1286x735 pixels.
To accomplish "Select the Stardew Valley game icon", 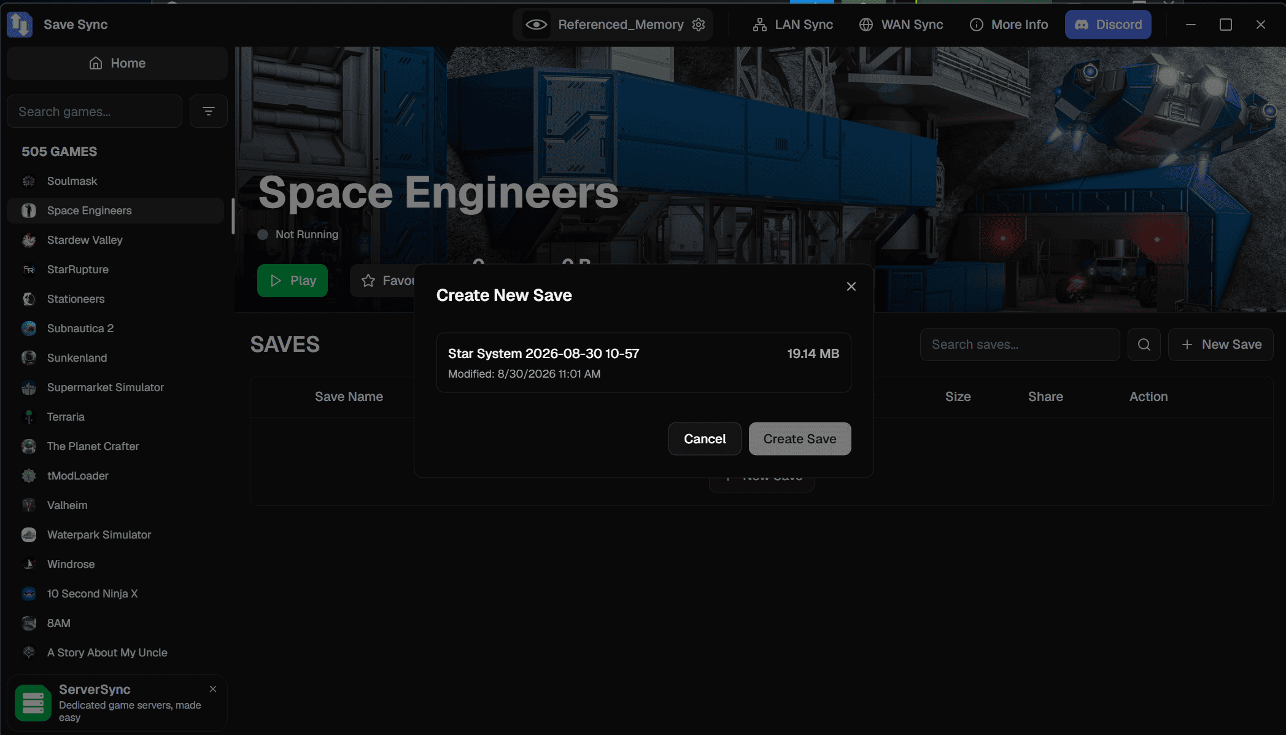I will tap(29, 240).
